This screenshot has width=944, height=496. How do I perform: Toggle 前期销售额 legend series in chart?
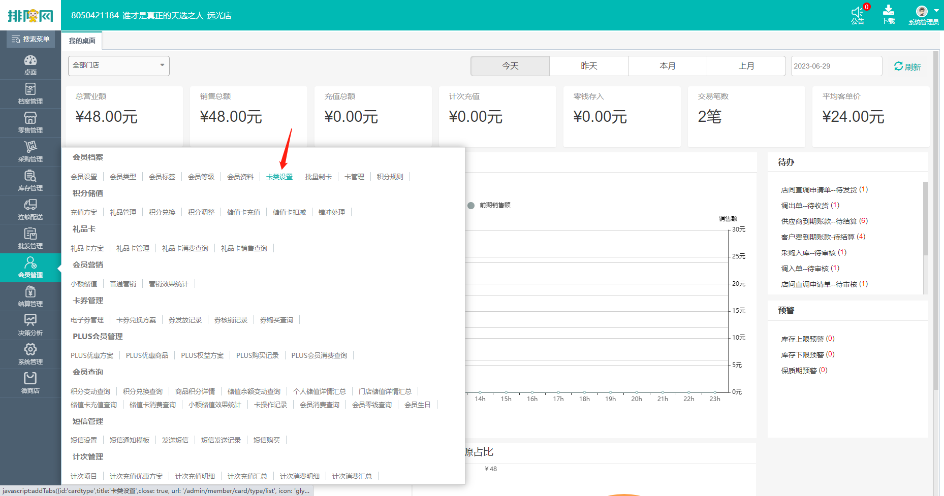(x=489, y=205)
